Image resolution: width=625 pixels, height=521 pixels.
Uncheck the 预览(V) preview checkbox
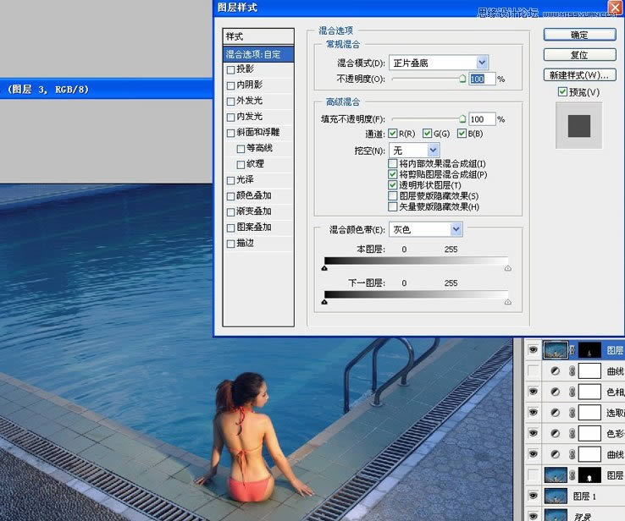(562, 91)
